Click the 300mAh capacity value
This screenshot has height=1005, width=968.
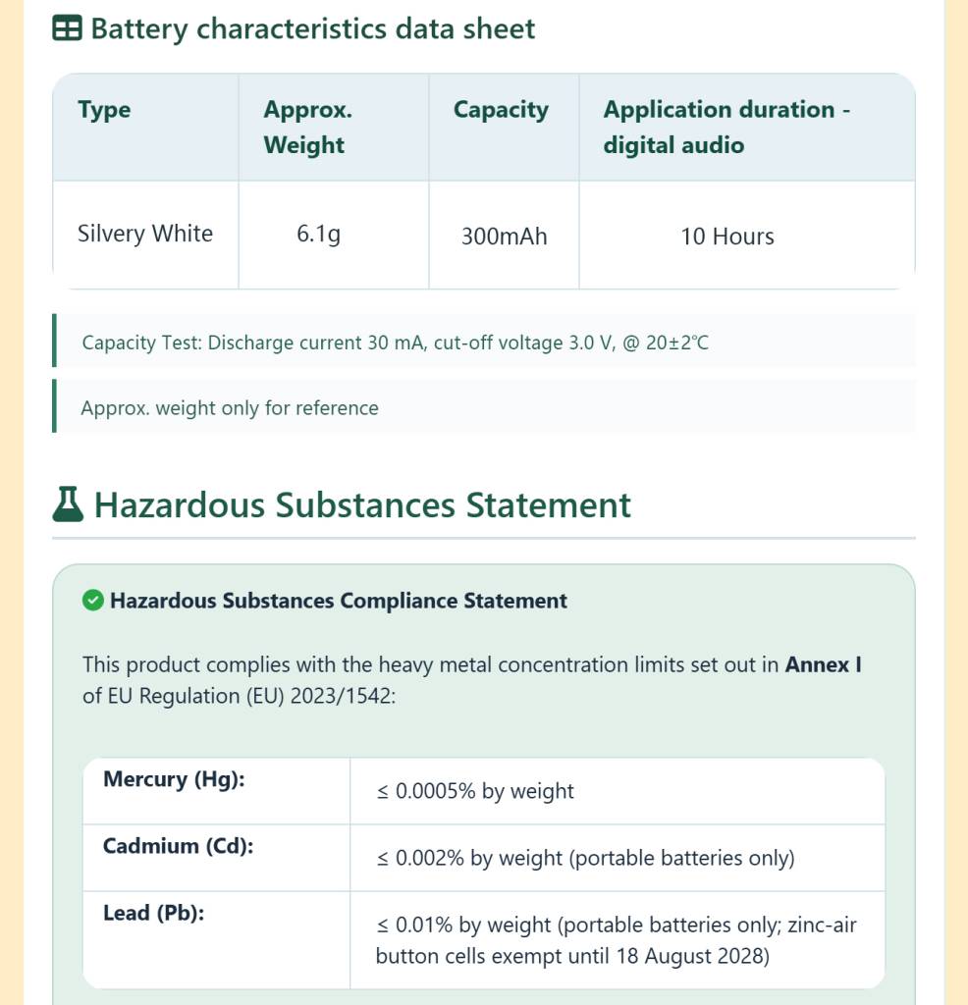tap(504, 237)
